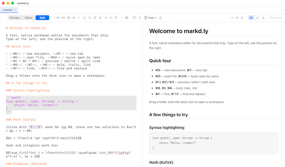This screenshot has height=167, width=285.
Task: Click the '### Math (KaTeX)' source heading
Action: click(x=21, y=120)
